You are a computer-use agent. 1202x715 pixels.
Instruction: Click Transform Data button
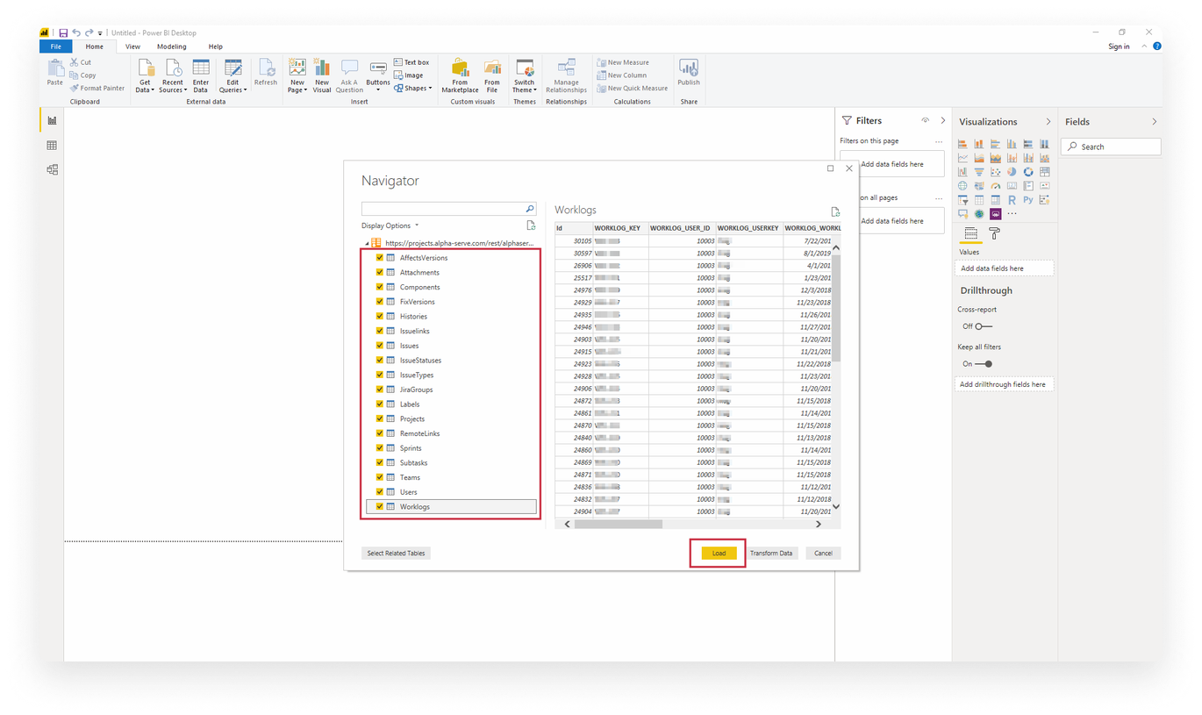[771, 553]
